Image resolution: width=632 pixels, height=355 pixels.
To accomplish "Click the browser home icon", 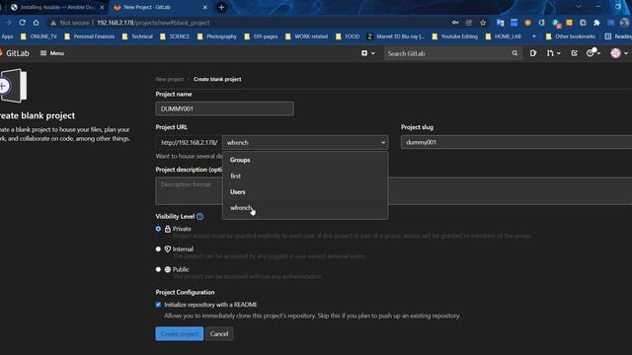I will (36, 23).
